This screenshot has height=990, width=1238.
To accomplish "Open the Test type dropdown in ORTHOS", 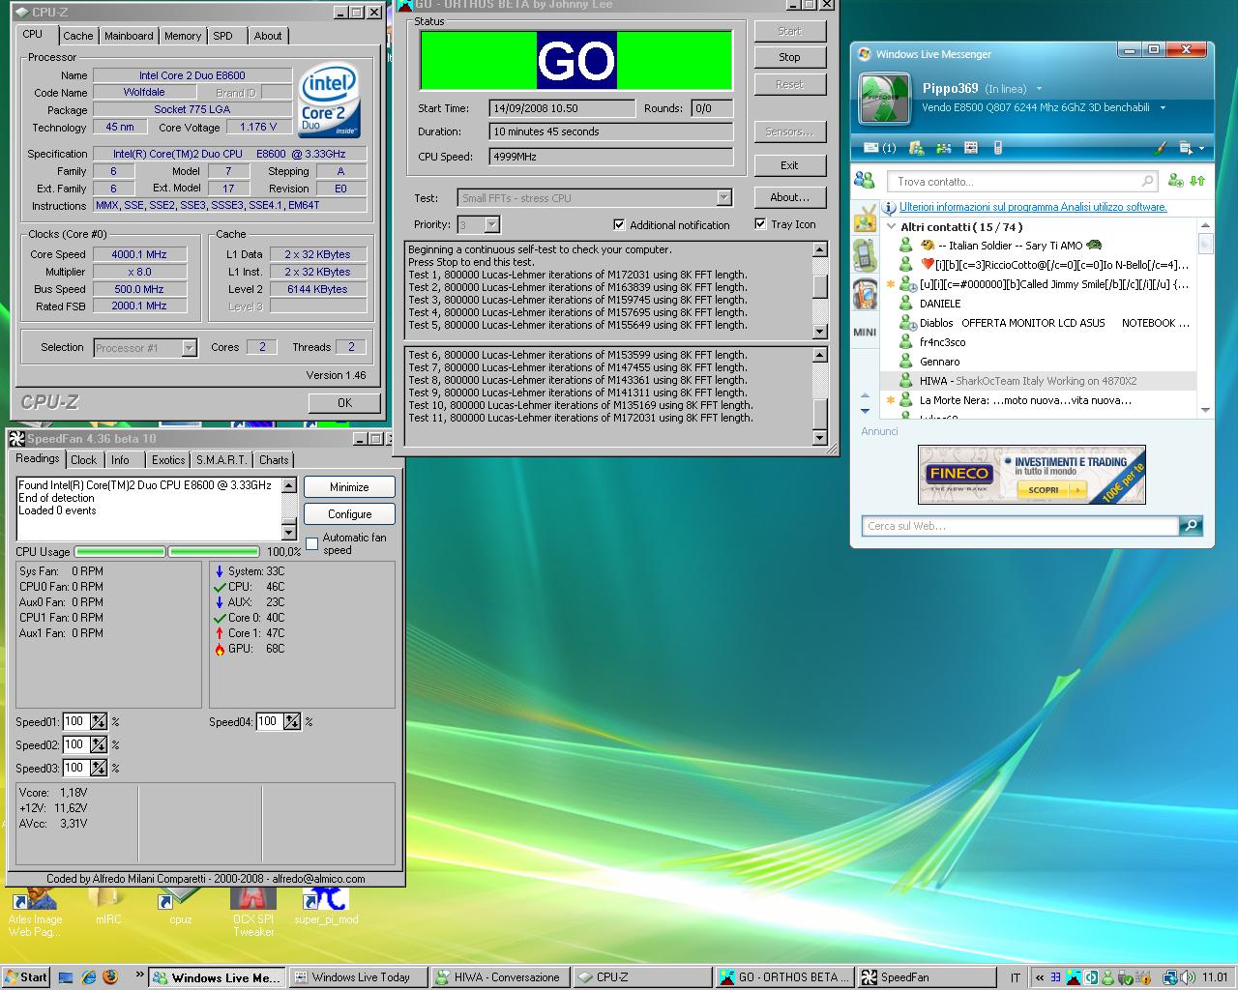I will pyautogui.click(x=723, y=197).
